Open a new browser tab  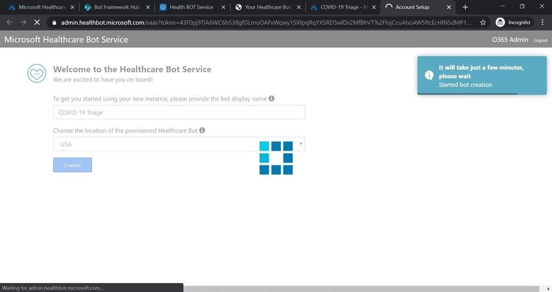pyautogui.click(x=465, y=7)
